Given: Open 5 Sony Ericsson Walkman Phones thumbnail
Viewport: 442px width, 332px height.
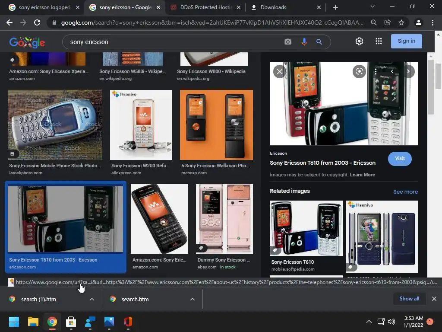Looking at the screenshot, I should 216,125.
